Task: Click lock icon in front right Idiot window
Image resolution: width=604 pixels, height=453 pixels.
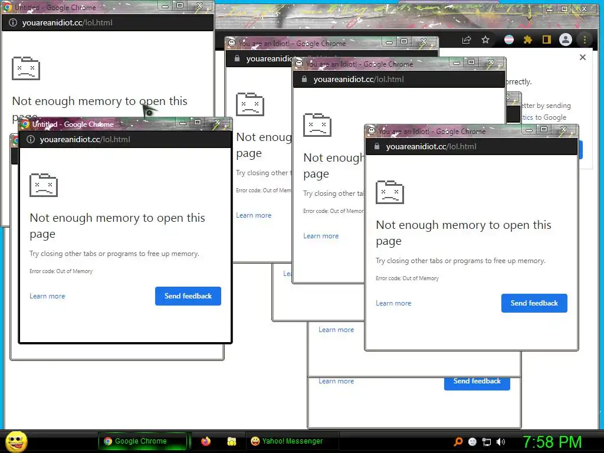Action: 377,146
